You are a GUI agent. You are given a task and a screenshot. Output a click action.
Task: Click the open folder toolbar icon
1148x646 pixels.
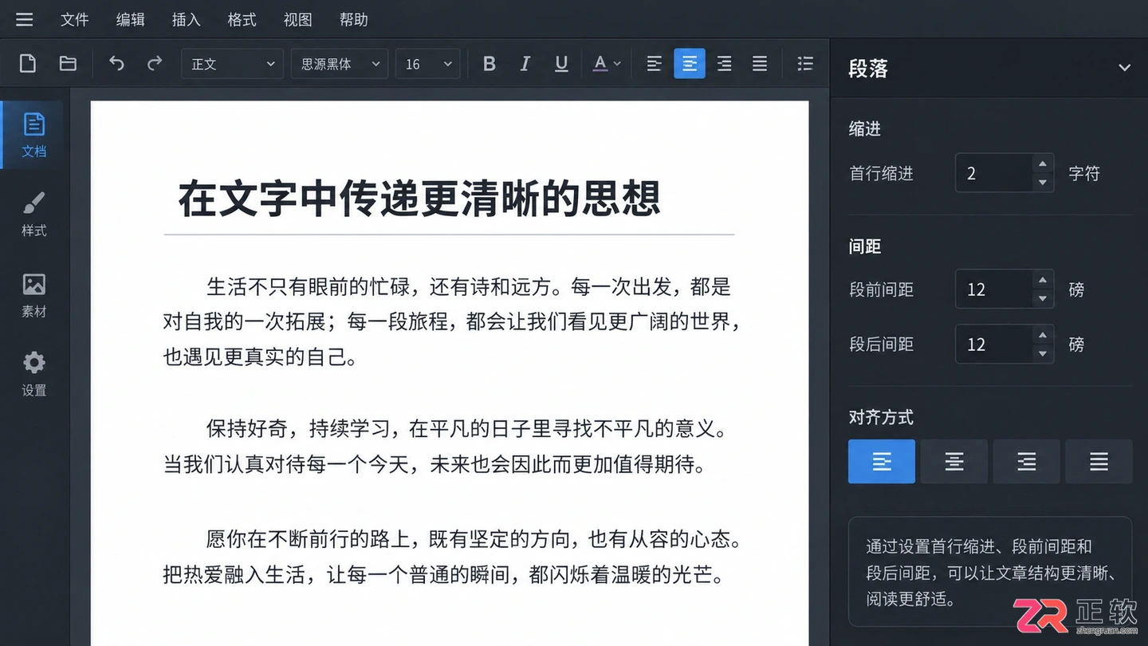(68, 64)
